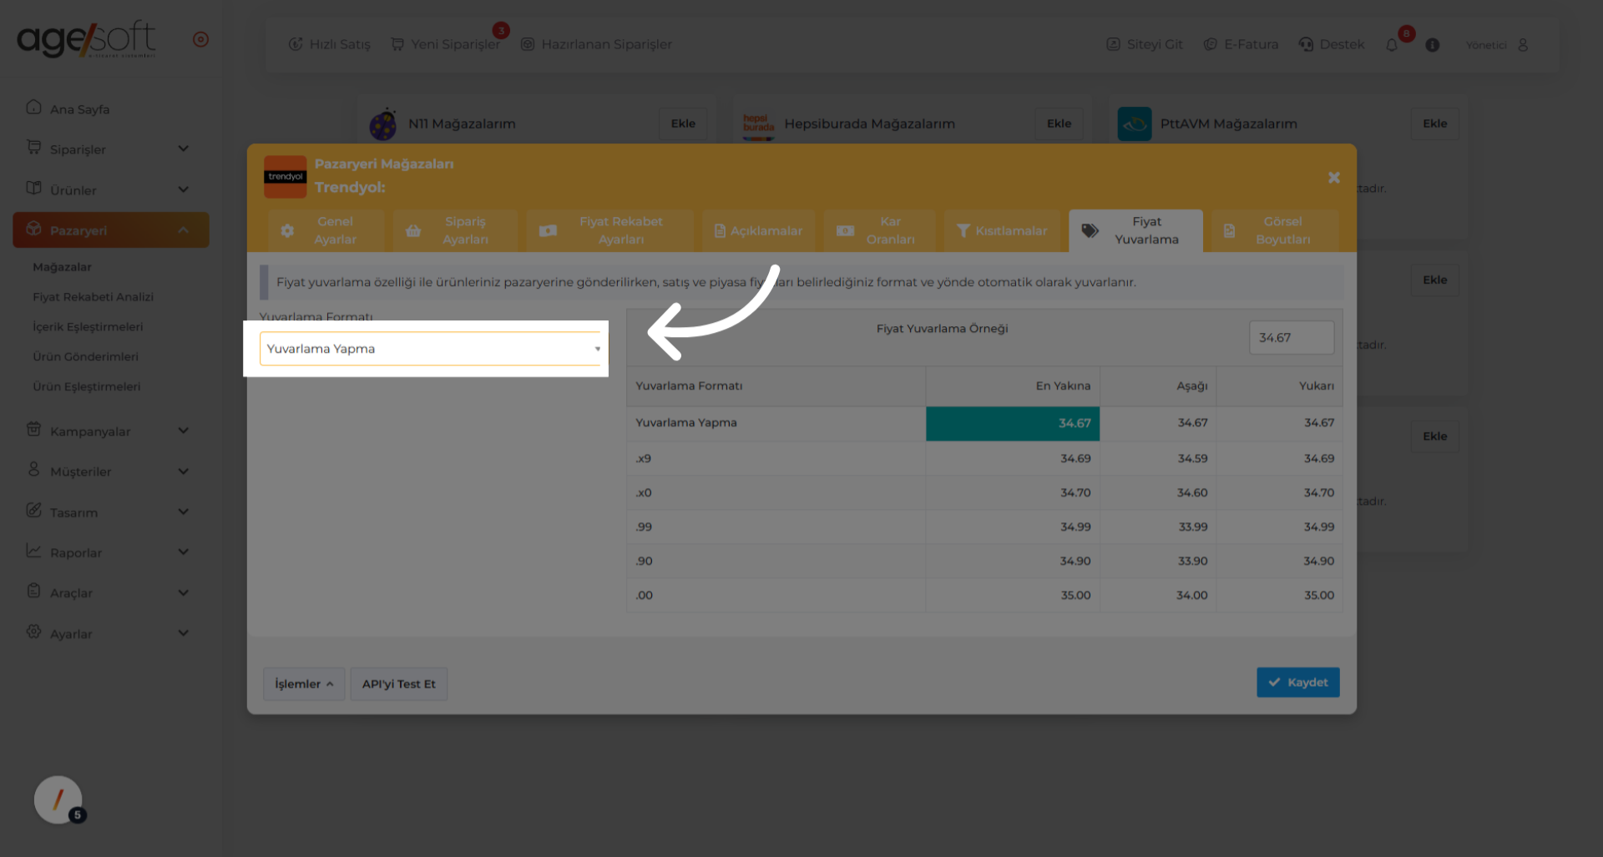Close the Pazaryeri Mağazaları dialog

click(x=1333, y=178)
